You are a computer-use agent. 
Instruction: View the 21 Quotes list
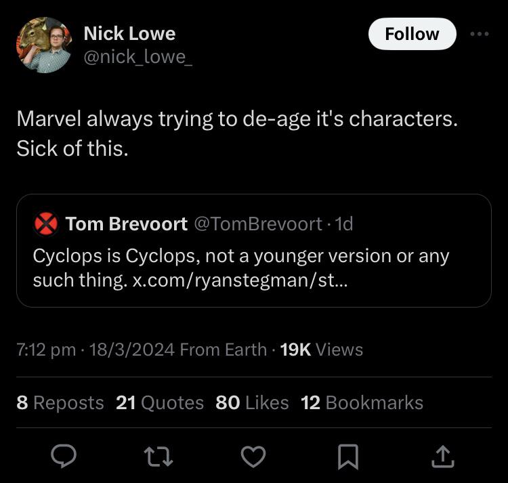click(x=160, y=402)
